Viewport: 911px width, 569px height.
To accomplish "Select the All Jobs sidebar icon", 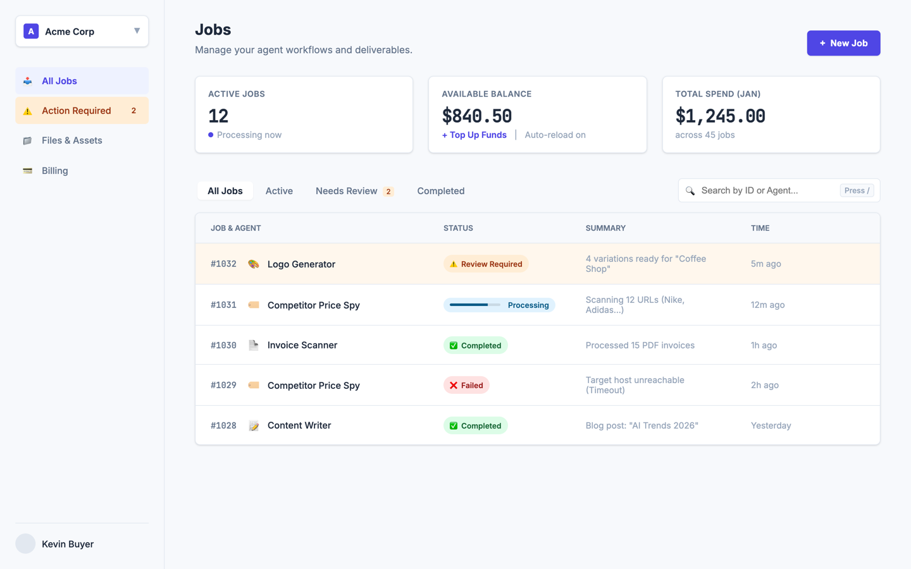I will click(28, 80).
